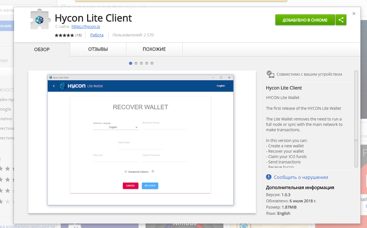The width and height of the screenshot is (367, 228).
Task: Click the (16) review count
Action: (x=79, y=35)
